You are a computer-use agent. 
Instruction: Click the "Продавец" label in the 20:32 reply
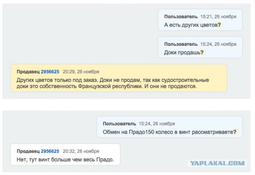tap(27, 151)
